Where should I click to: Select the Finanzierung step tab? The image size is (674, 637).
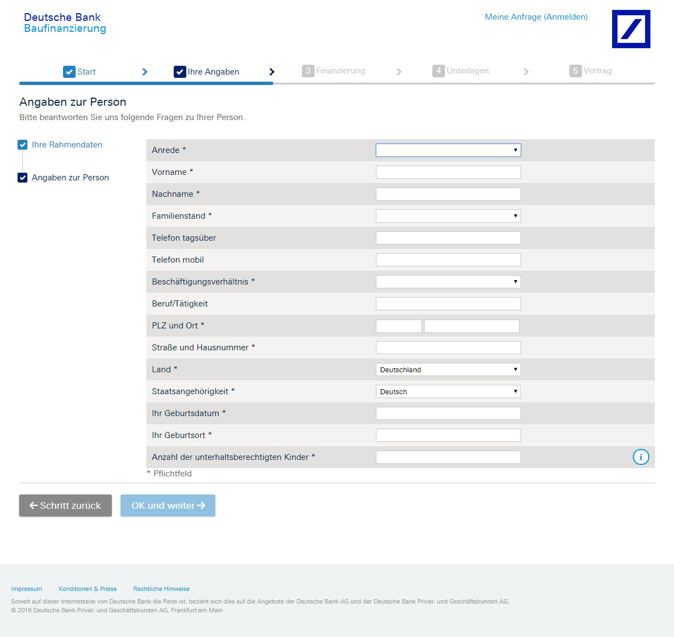pos(334,71)
